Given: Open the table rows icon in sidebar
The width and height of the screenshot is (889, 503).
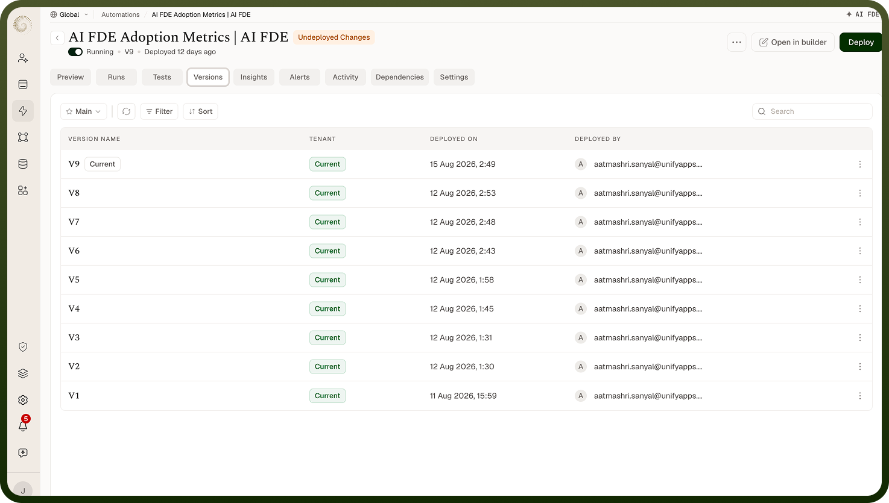Looking at the screenshot, I should [23, 84].
